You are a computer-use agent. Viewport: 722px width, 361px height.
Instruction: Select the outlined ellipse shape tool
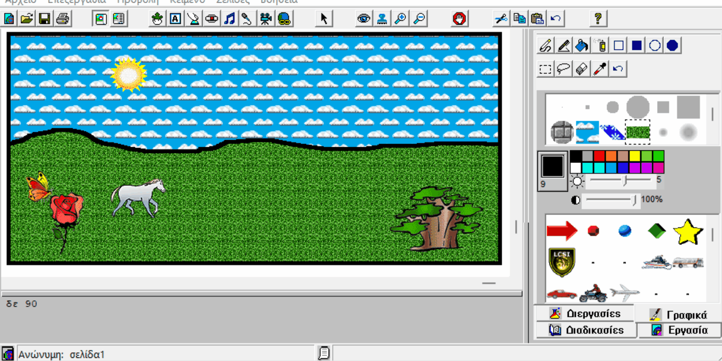tap(655, 45)
